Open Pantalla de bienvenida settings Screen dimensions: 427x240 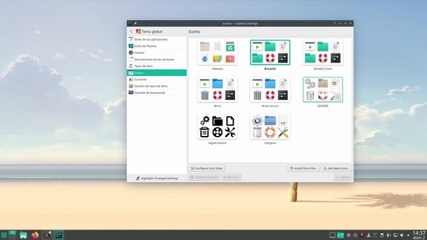click(x=157, y=93)
